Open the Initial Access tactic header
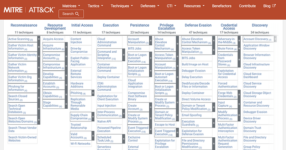286x150 pixels. point(82,25)
